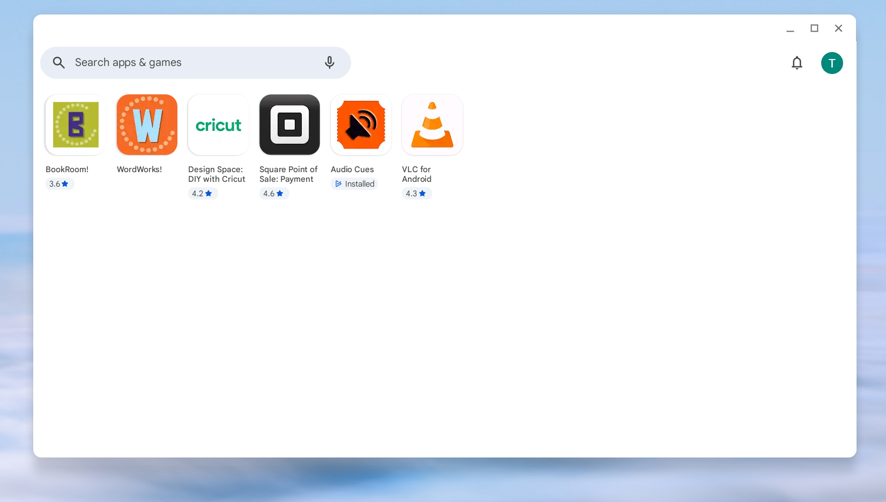This screenshot has width=886, height=502.
Task: Select the Cricut Design Space icon
Action: coord(218,125)
